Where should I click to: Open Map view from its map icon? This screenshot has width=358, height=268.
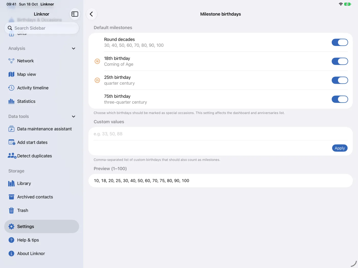coord(11,74)
